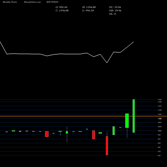Click the 905 price axis label
The width and height of the screenshot is (167, 167).
[x=159, y=147]
